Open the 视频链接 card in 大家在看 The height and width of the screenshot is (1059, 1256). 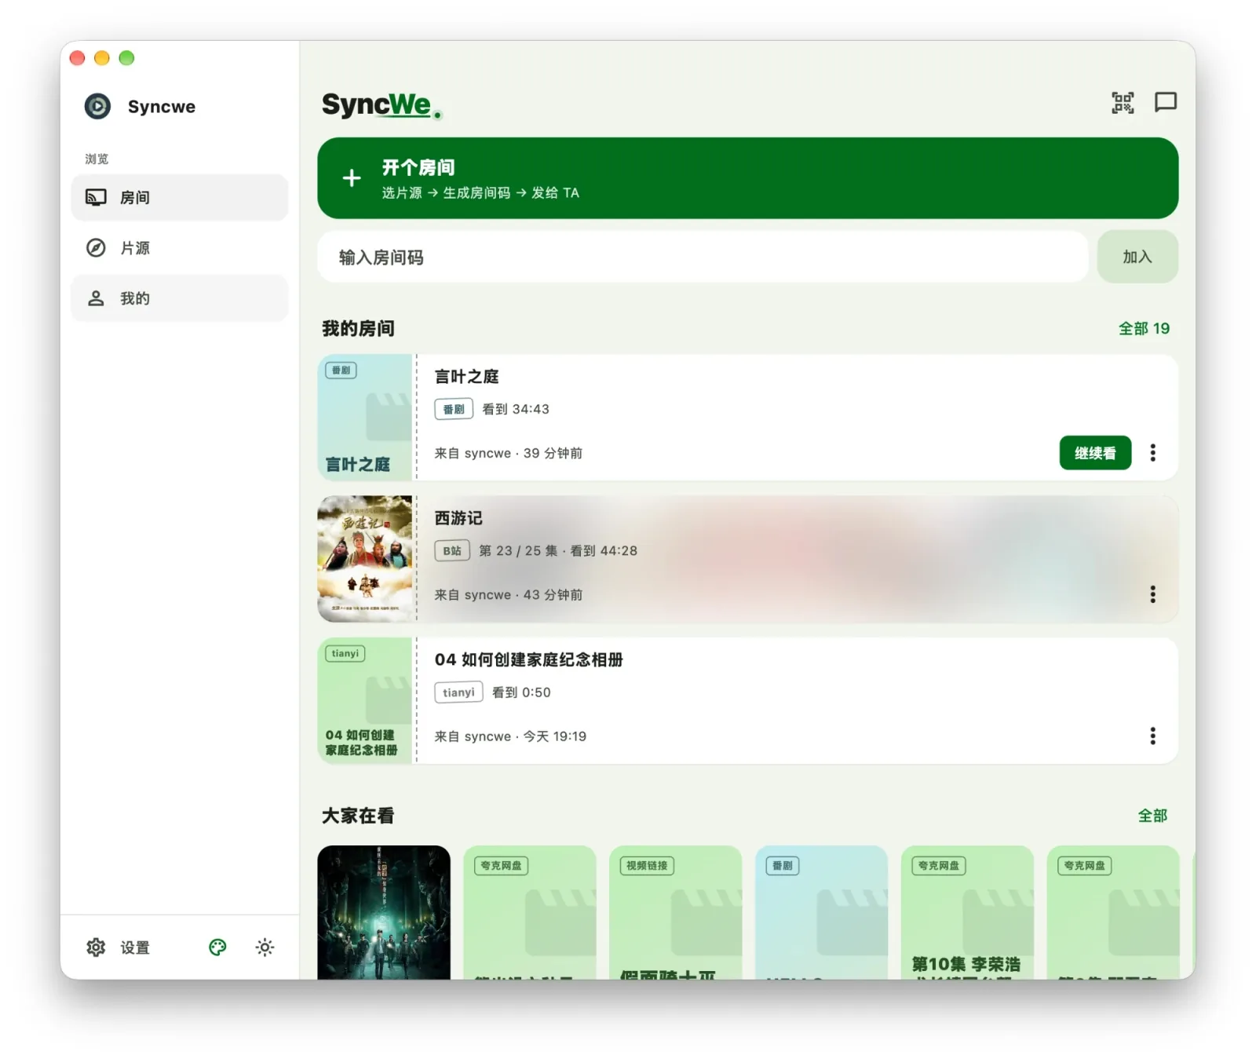click(675, 912)
